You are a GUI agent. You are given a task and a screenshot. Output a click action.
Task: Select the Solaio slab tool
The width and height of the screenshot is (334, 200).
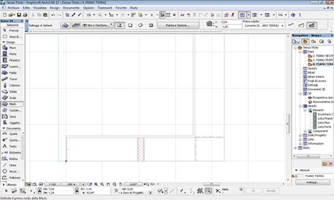(x=12, y=91)
